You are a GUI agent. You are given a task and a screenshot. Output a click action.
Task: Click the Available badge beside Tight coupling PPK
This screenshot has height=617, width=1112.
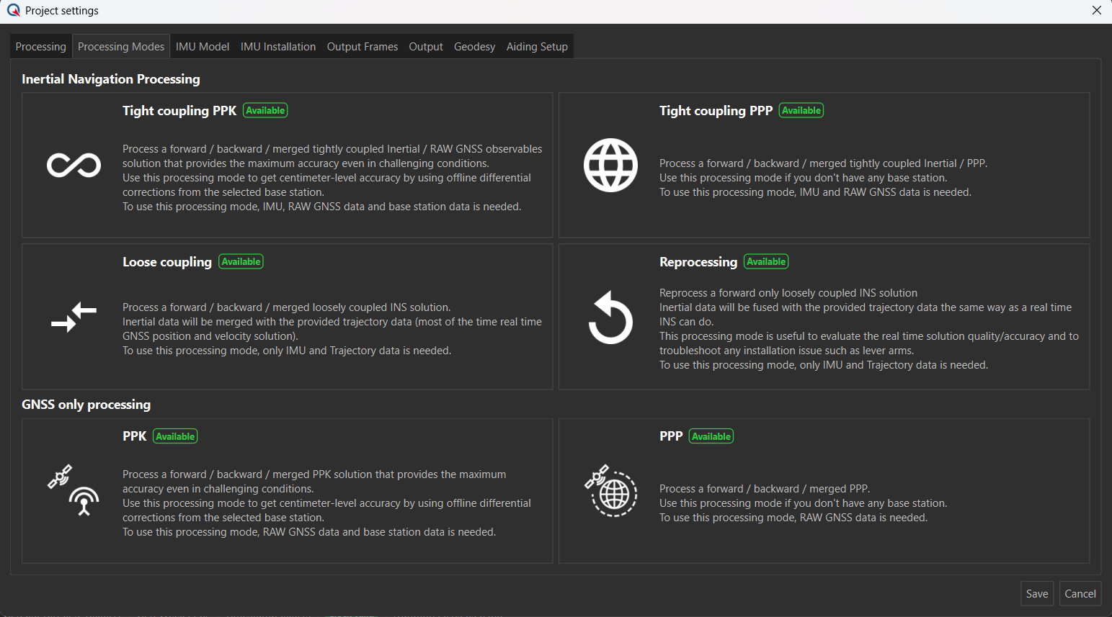[x=265, y=111]
